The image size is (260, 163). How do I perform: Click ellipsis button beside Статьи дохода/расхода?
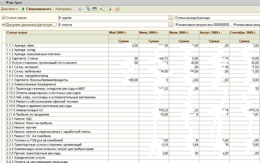click(x=171, y=18)
